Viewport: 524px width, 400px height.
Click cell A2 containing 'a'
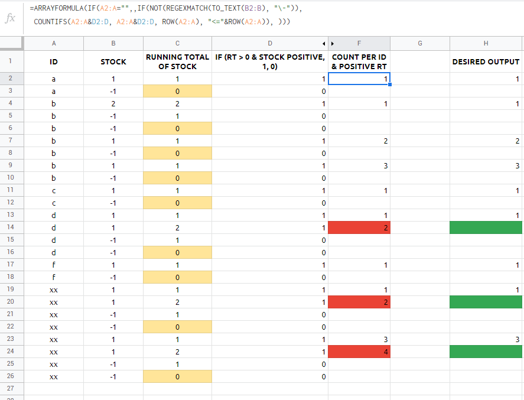(54, 79)
